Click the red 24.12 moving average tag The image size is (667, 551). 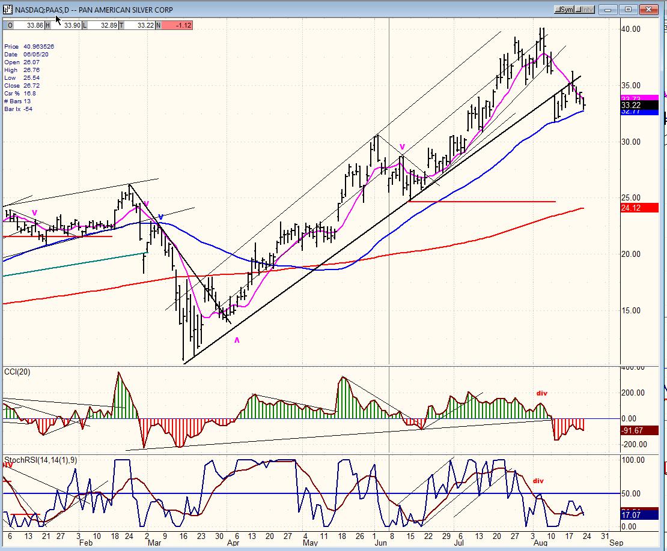click(x=639, y=208)
